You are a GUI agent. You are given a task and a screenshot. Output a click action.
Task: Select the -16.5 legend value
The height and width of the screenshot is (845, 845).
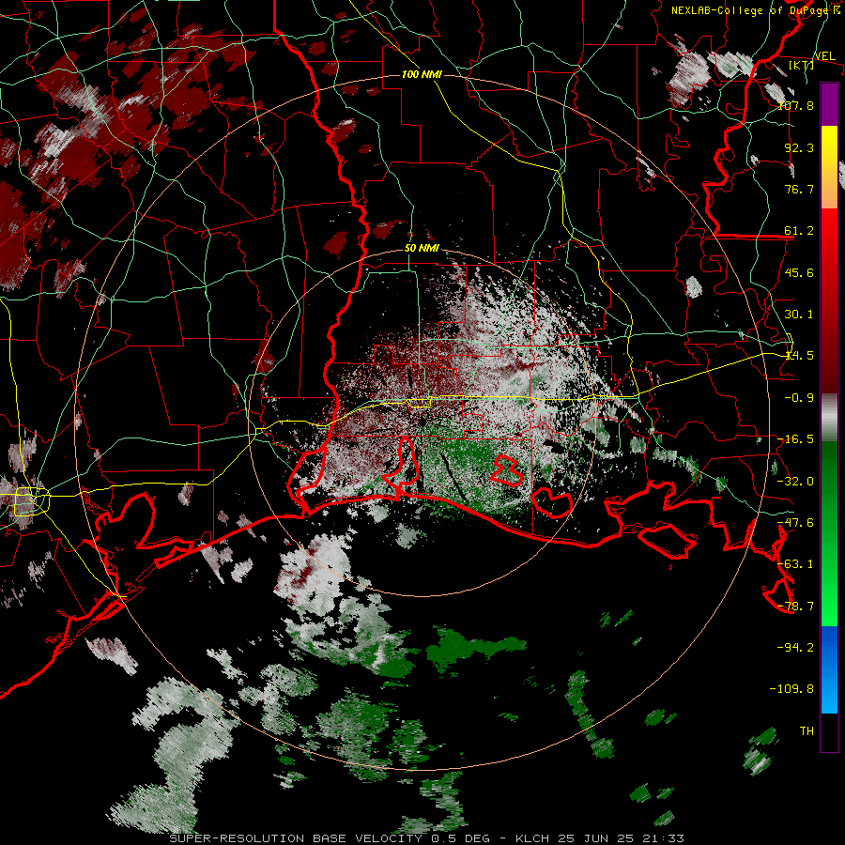coord(795,439)
